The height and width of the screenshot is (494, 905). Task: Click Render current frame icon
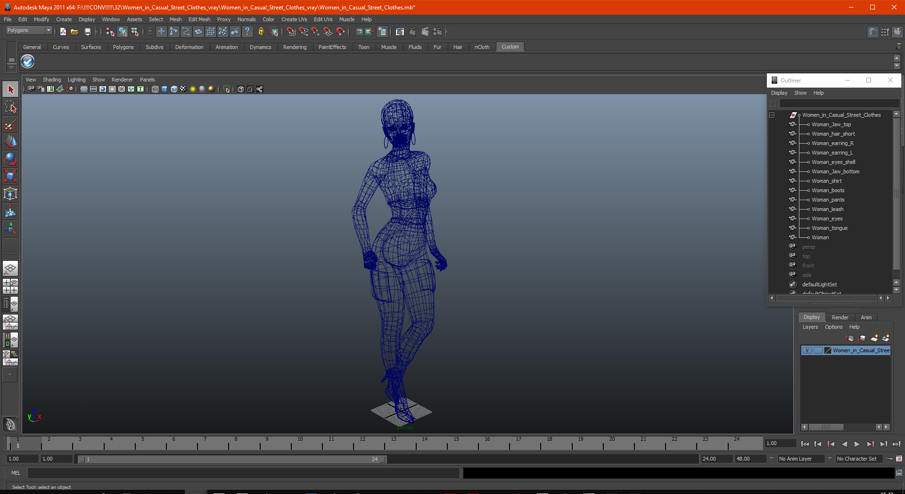click(412, 32)
